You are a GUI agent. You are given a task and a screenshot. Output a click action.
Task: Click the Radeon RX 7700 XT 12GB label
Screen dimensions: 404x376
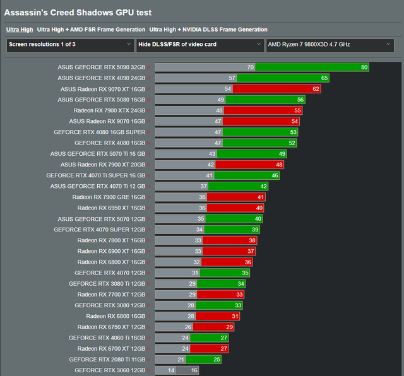pyautogui.click(x=111, y=295)
